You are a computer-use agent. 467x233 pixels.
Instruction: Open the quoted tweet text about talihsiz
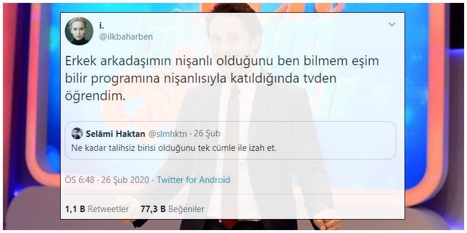174,148
